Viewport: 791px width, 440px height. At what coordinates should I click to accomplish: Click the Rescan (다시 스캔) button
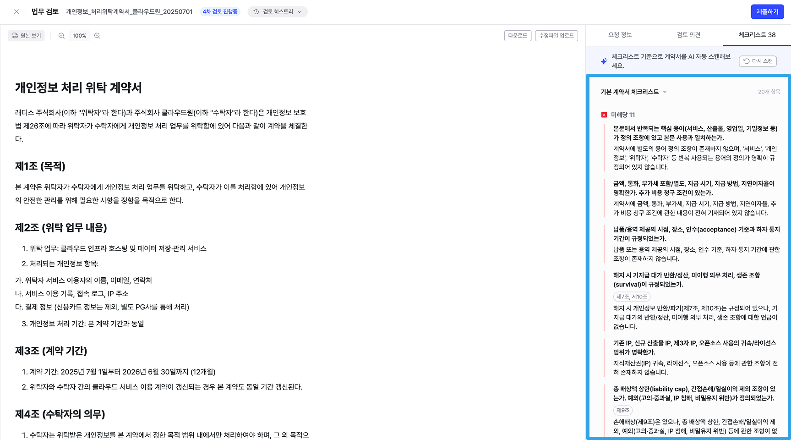[x=758, y=61]
